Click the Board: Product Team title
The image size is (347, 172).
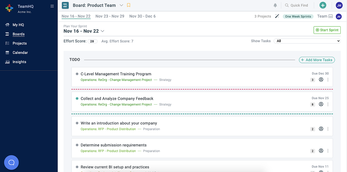point(94,5)
